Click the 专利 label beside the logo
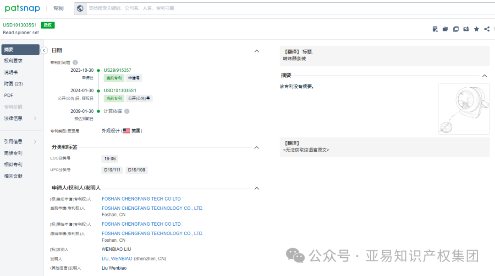 click(x=58, y=9)
